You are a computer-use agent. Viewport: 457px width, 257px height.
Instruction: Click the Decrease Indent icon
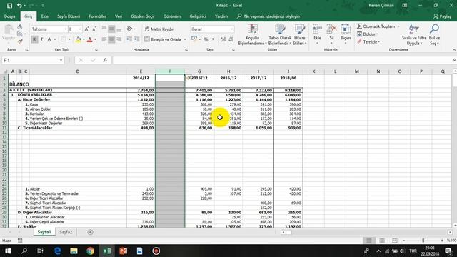[x=129, y=39]
